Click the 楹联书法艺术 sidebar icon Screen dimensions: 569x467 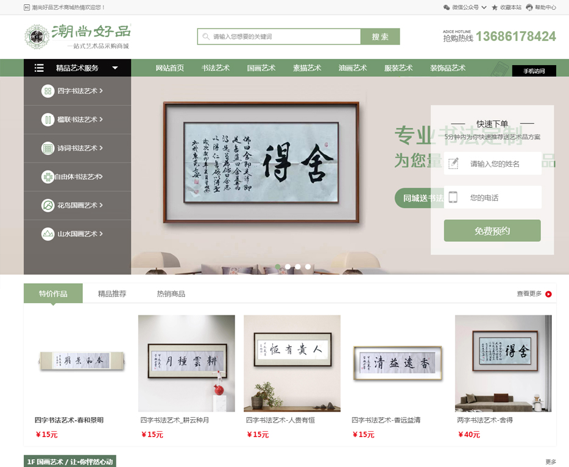coord(48,120)
